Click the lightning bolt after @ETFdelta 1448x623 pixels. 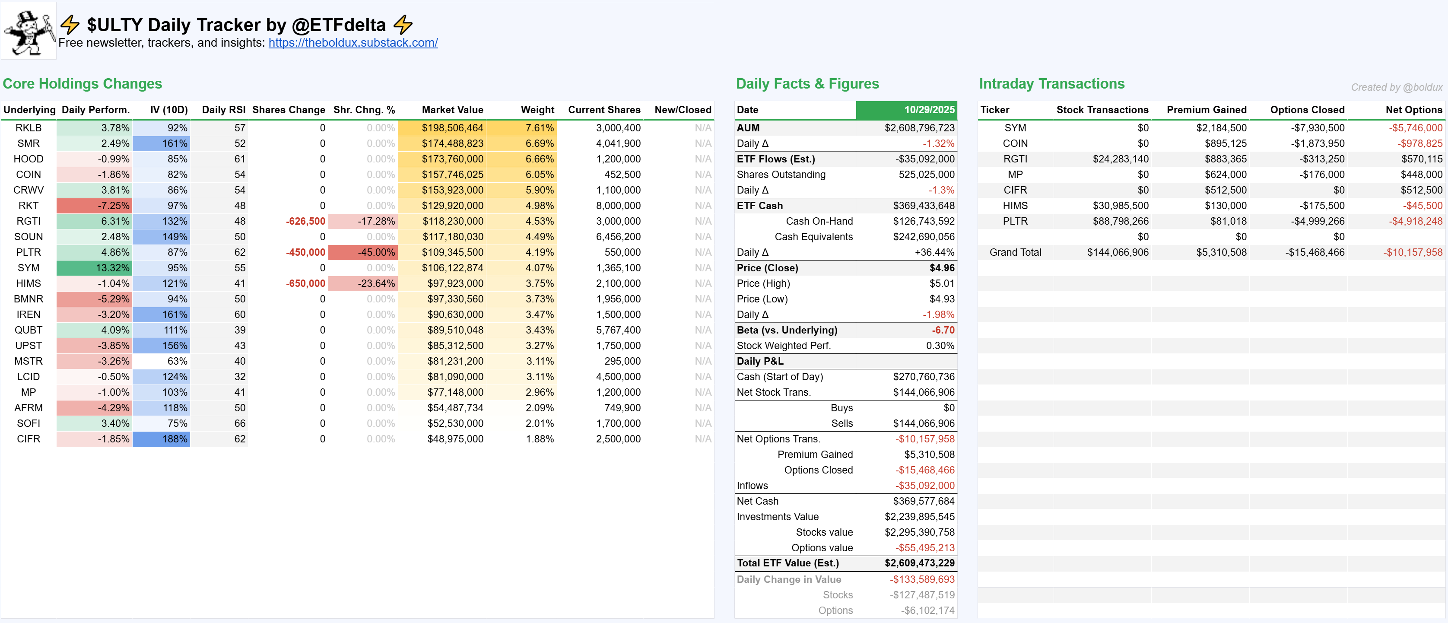point(403,25)
